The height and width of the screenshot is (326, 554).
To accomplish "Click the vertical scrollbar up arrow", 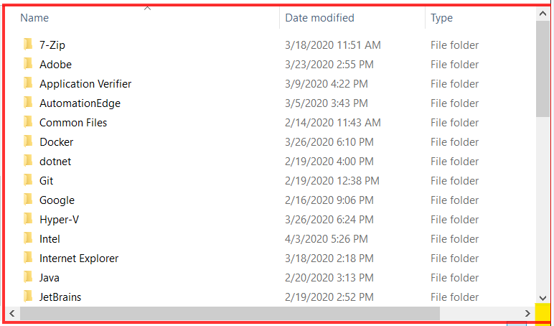I will click(x=543, y=14).
